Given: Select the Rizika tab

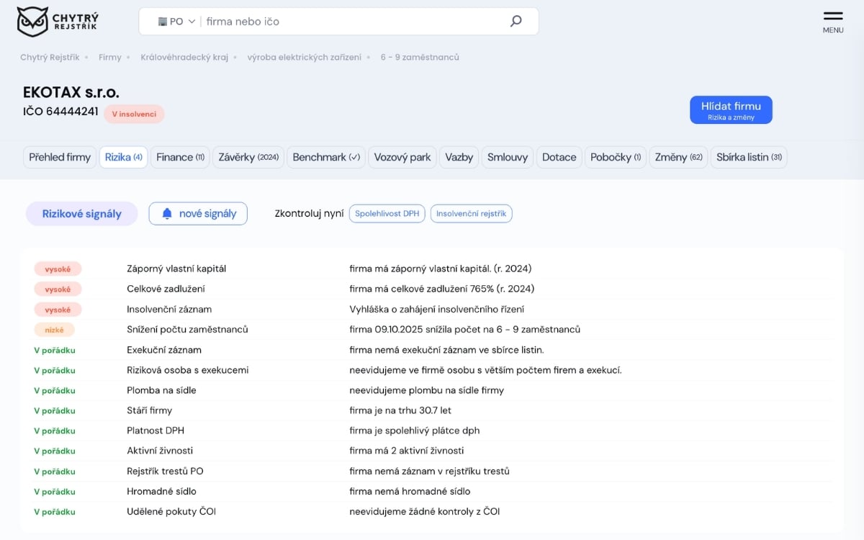Looking at the screenshot, I should (123, 157).
